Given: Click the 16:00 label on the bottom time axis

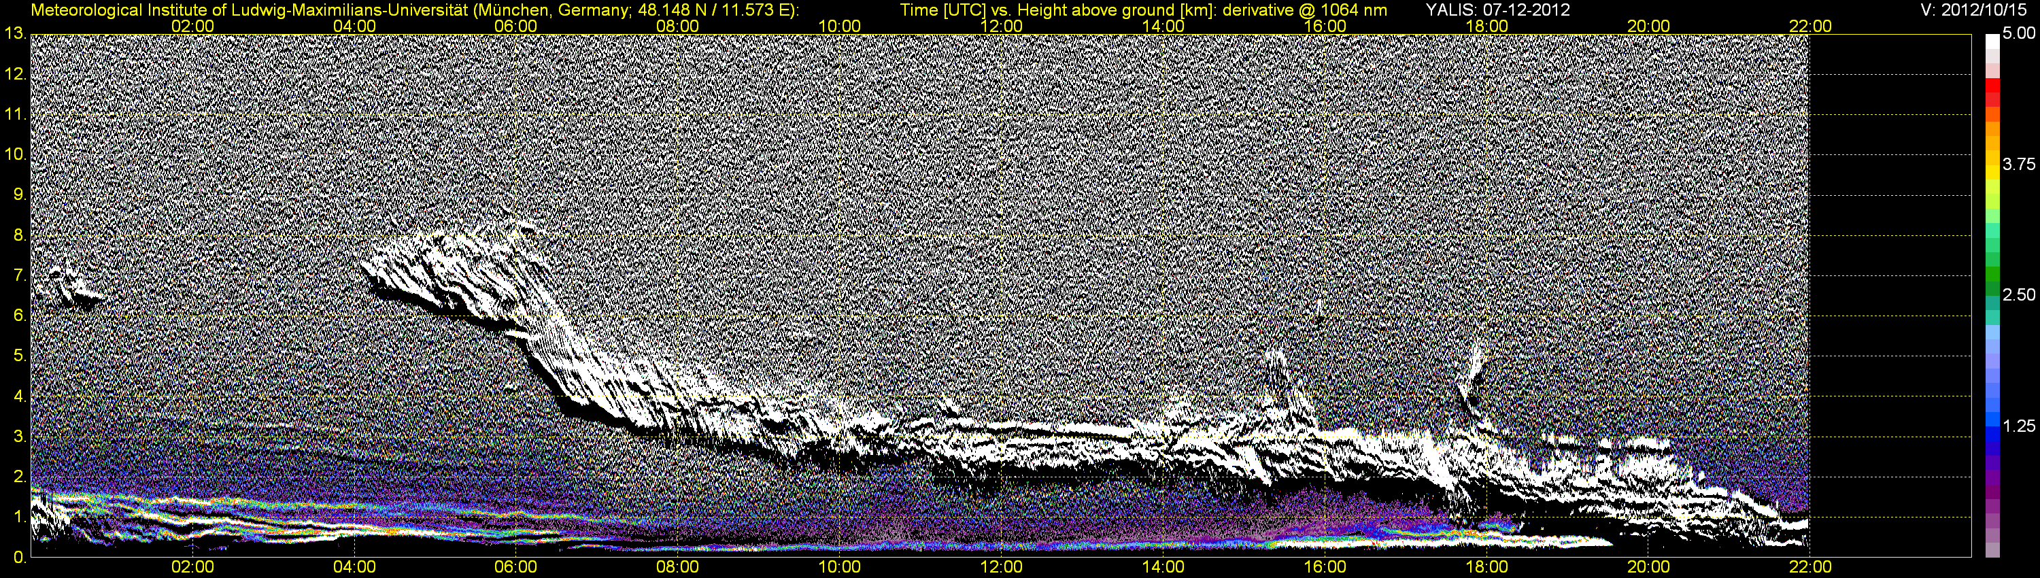Looking at the screenshot, I should (1325, 567).
